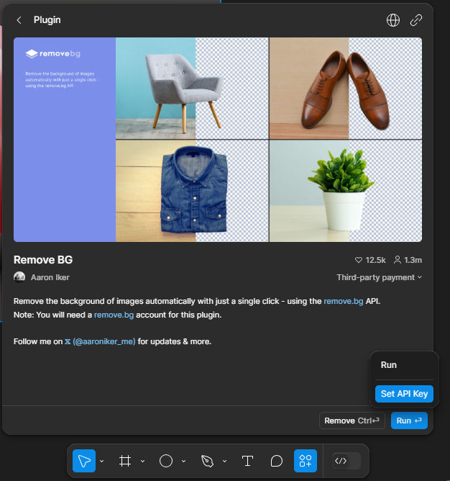Click the 1.3m users count
Image resolution: width=450 pixels, height=481 pixels.
tap(413, 260)
